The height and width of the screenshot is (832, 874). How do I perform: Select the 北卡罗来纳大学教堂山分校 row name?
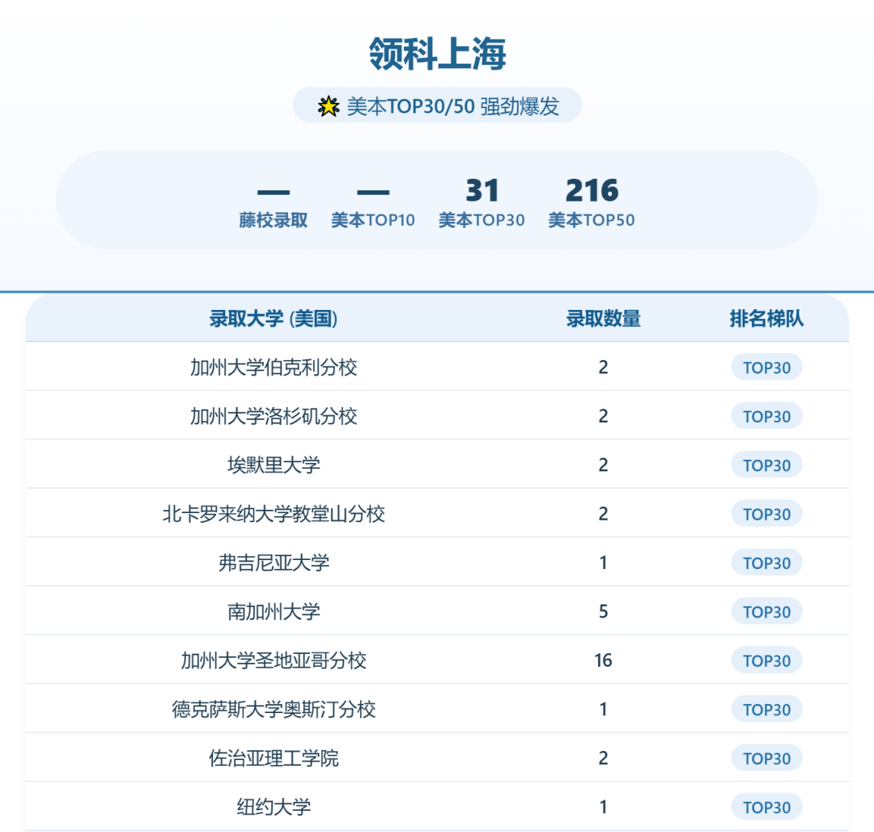point(274,514)
